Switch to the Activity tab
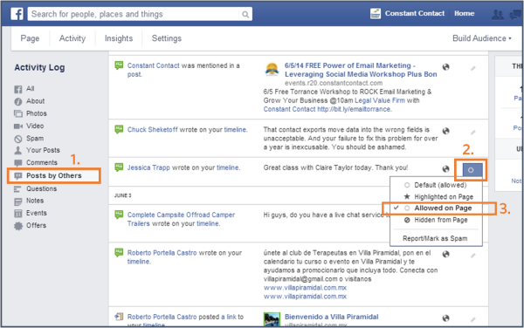Viewport: 524px width, 328px height. pos(72,38)
